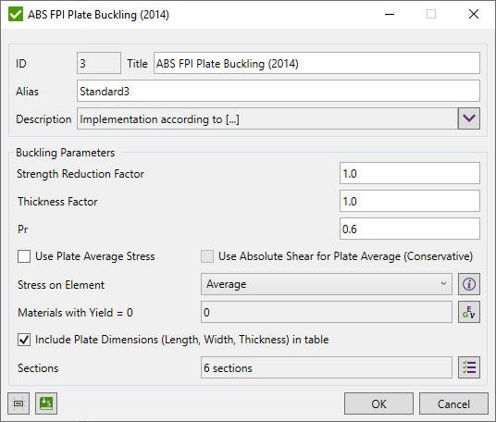
Task: Click the bottom-left resize dialog icon
Action: tap(19, 403)
